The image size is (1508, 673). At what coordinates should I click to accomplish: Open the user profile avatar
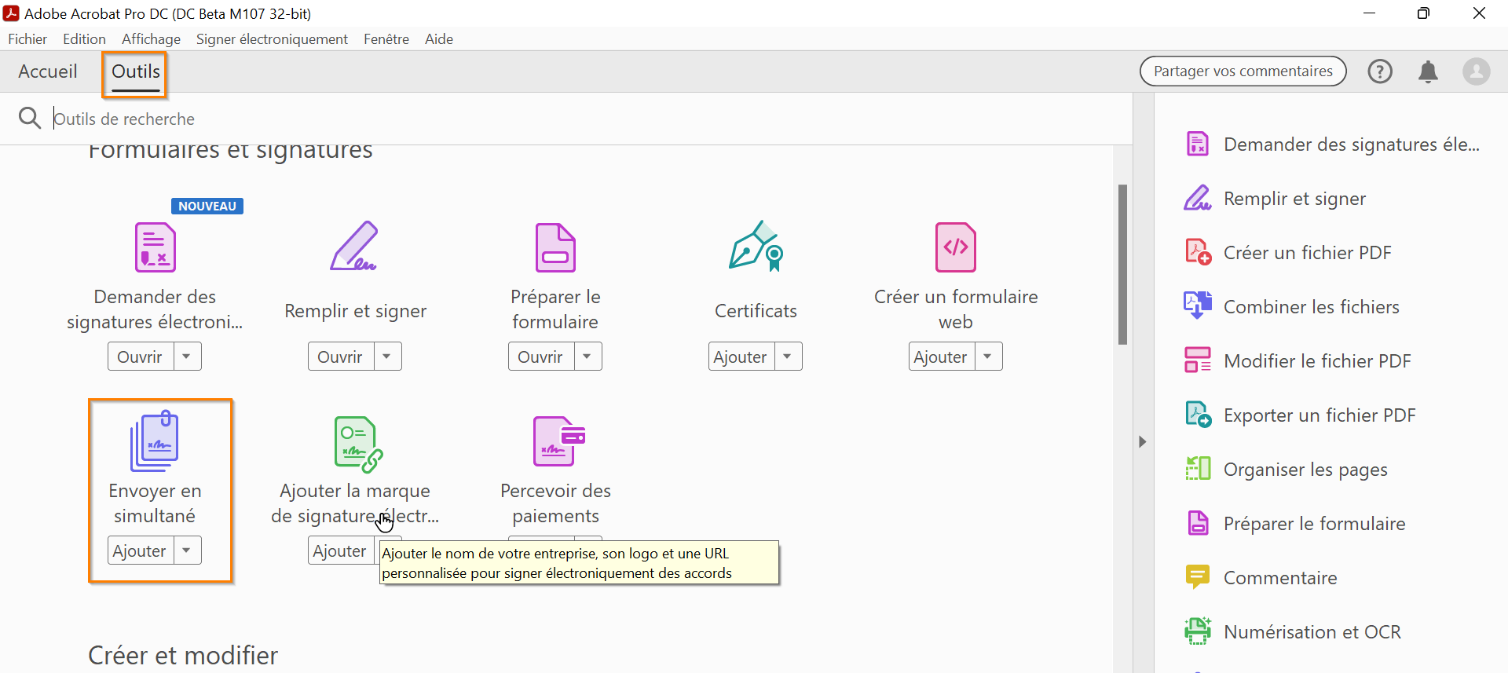click(x=1477, y=71)
